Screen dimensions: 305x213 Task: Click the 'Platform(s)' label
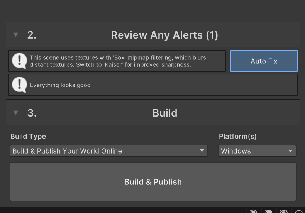click(238, 137)
